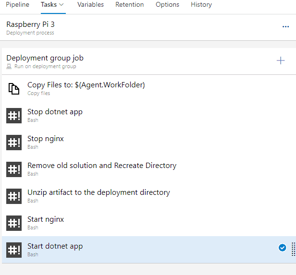Image resolution: width=296 pixels, height=275 pixels.
Task: Switch to the Variables tab
Action: tap(91, 4)
